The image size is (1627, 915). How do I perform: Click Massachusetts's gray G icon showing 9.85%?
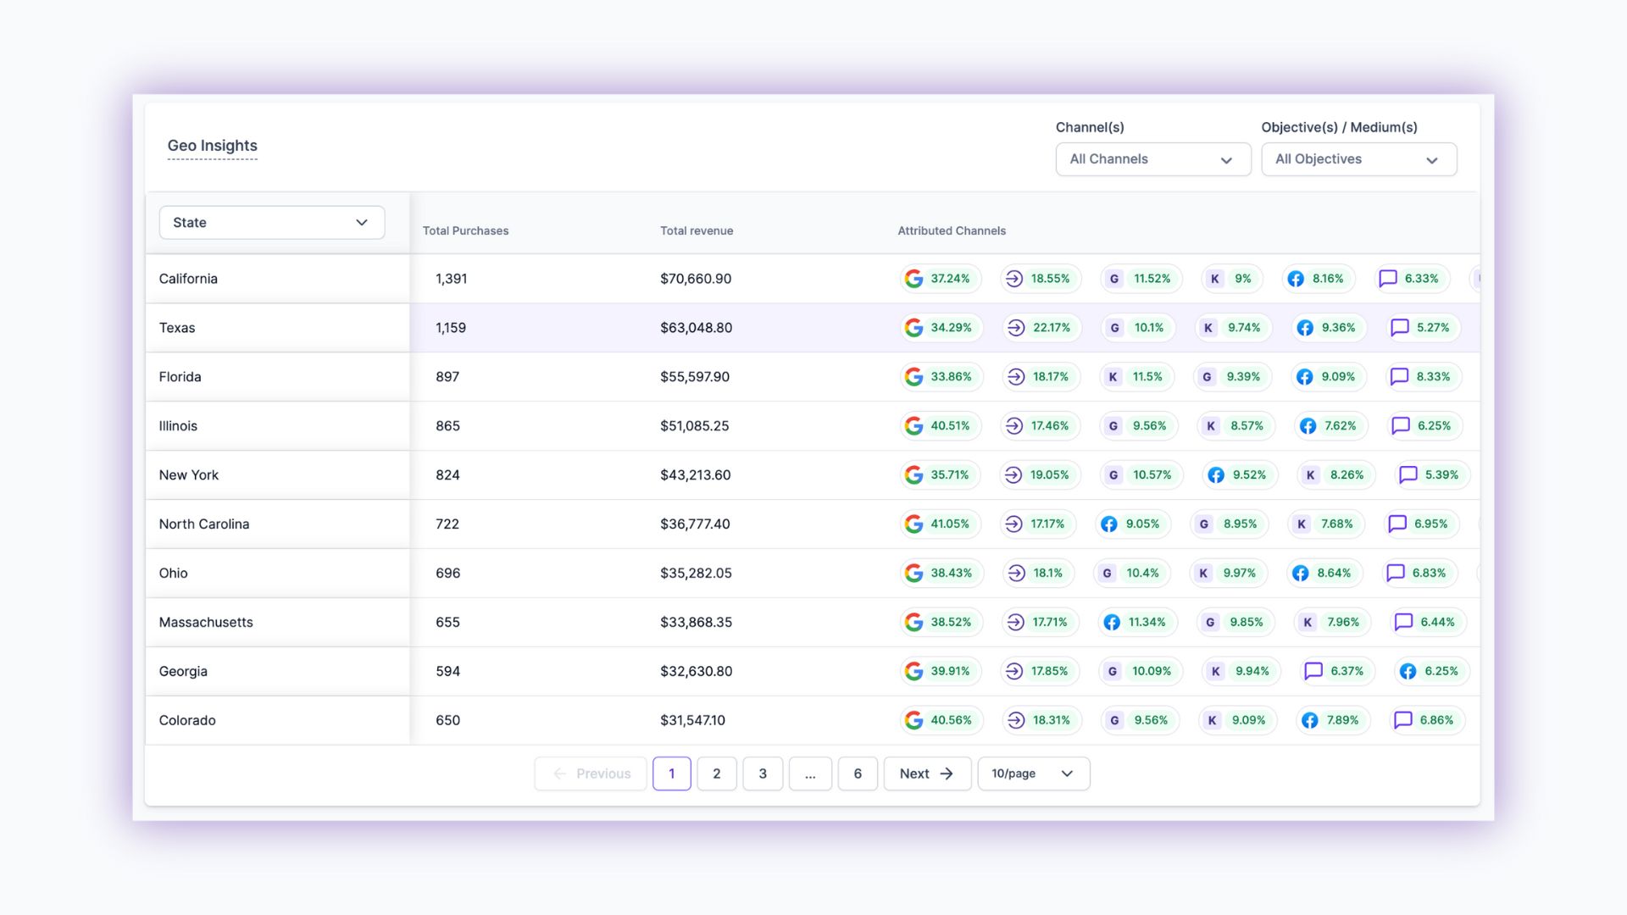coord(1210,623)
